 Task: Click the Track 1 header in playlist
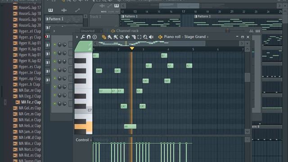pos(104,21)
